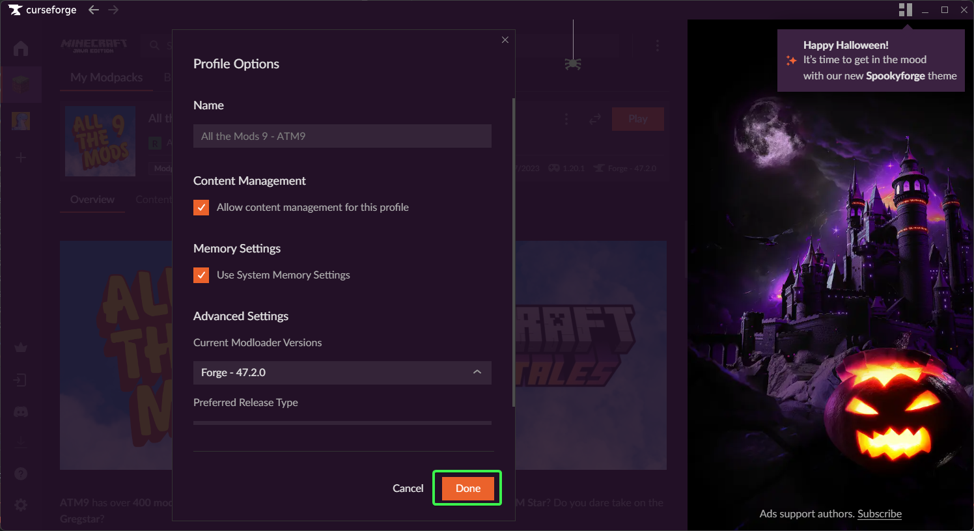The image size is (974, 531).
Task: Click the curseforge anvil logo
Action: coord(15,10)
